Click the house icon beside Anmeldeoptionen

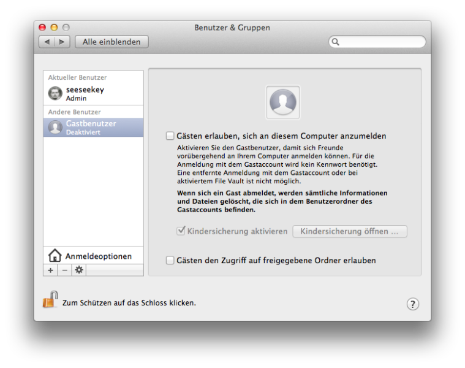click(x=55, y=256)
